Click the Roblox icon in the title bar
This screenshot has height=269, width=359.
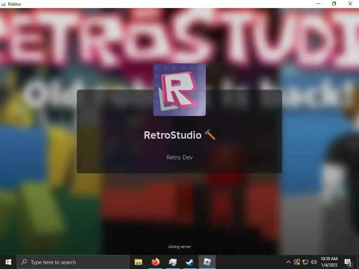(4, 4)
